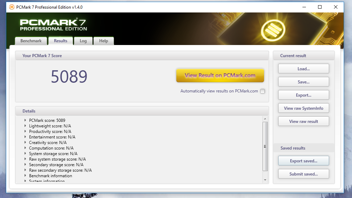The width and height of the screenshot is (352, 198).
Task: Expand the Benchmark information row
Action: [25, 175]
